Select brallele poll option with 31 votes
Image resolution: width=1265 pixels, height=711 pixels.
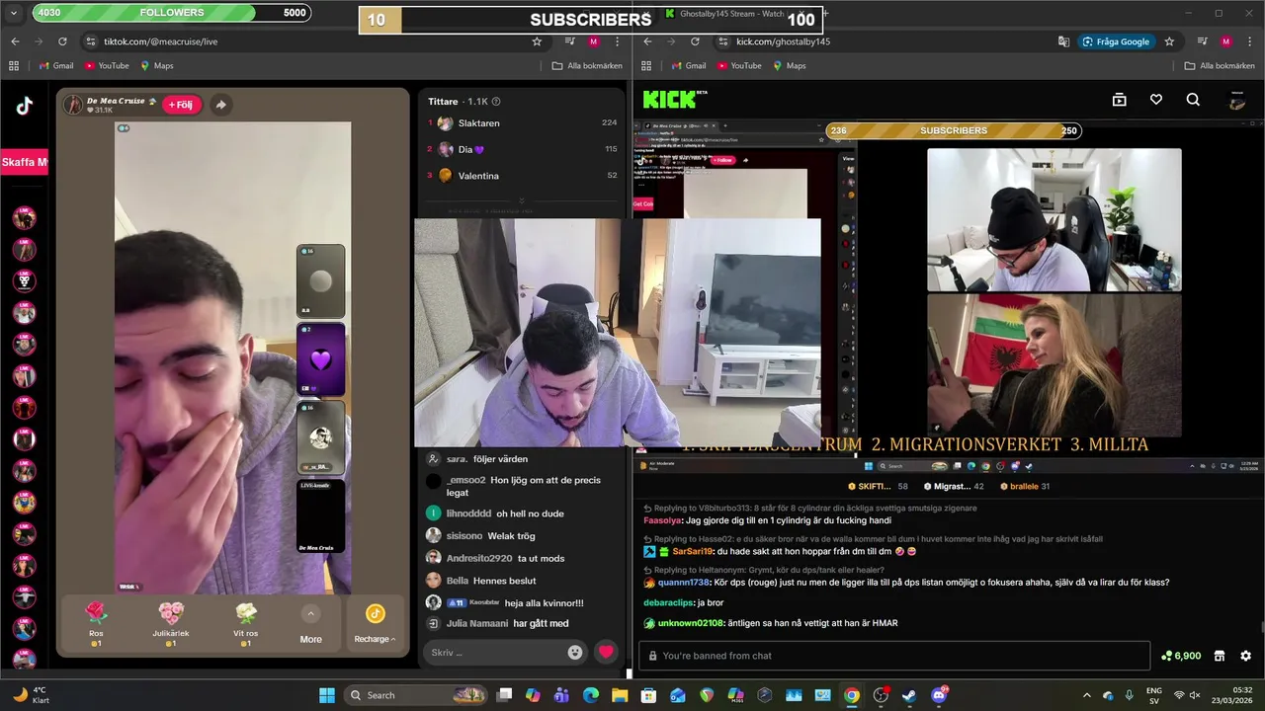[x=1025, y=487]
